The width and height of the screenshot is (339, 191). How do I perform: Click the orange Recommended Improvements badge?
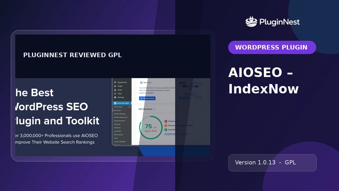tap(165, 125)
